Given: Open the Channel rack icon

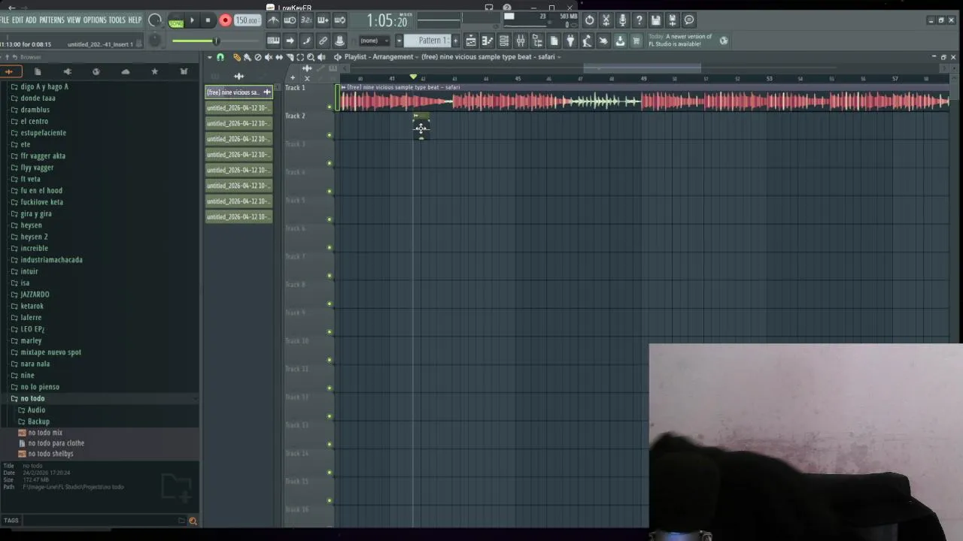Looking at the screenshot, I should [503, 41].
